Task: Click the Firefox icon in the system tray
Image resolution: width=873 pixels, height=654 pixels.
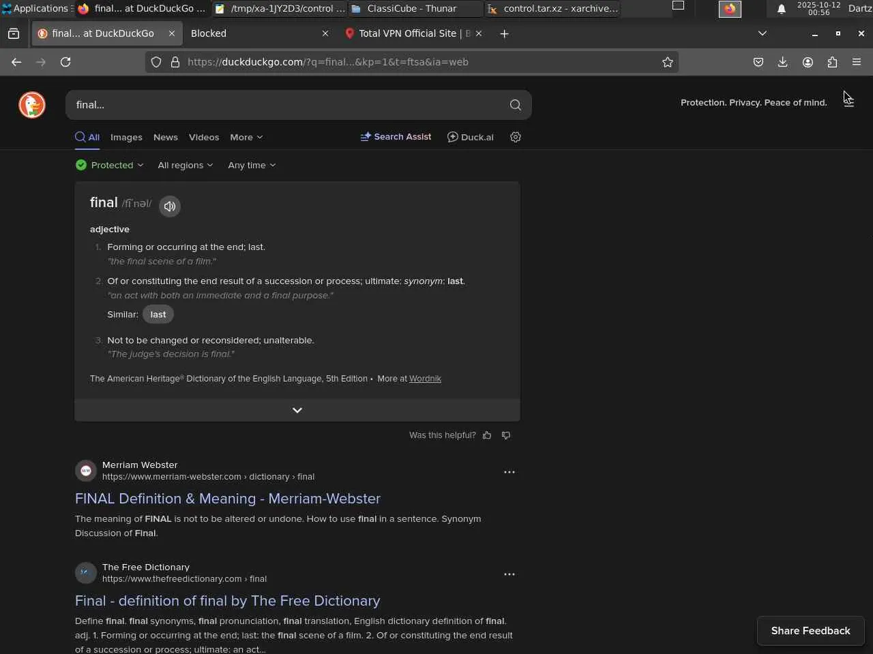Action: 730,9
